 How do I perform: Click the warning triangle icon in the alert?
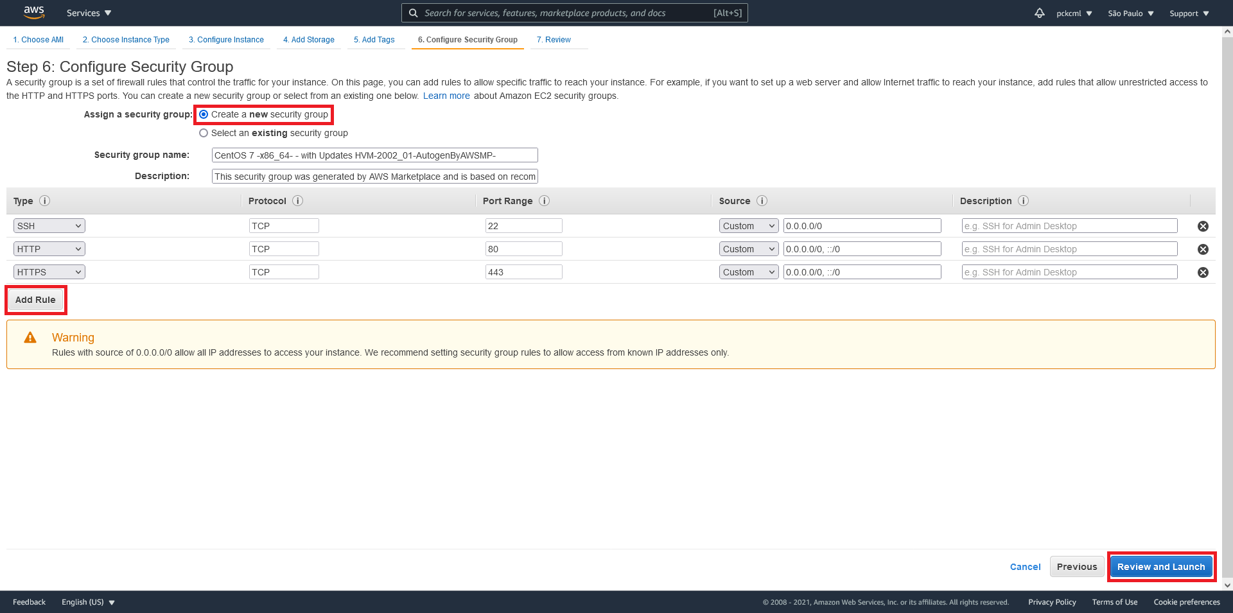point(30,337)
